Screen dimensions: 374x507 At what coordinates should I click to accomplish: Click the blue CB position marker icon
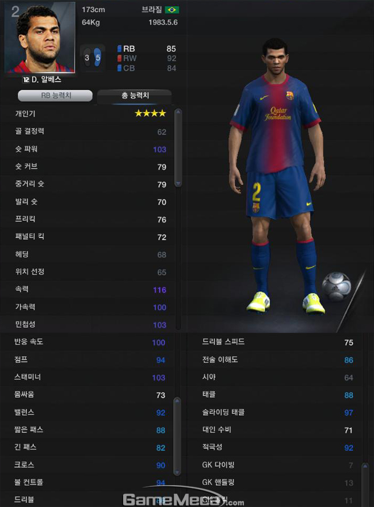[x=119, y=68]
